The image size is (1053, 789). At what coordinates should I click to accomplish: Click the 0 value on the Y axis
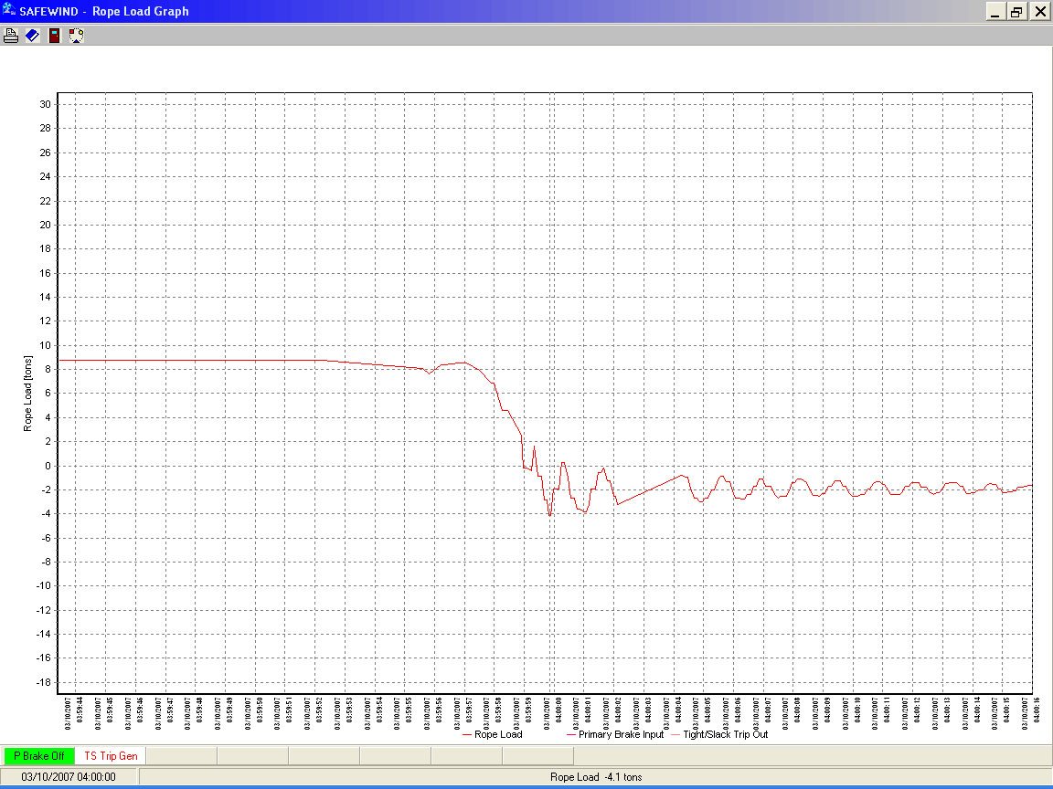click(x=47, y=465)
